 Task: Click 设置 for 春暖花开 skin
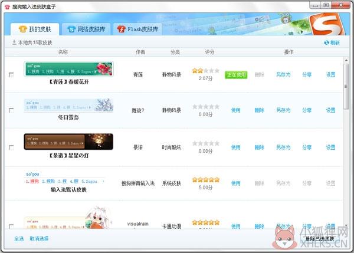pyautogui.click(x=330, y=75)
